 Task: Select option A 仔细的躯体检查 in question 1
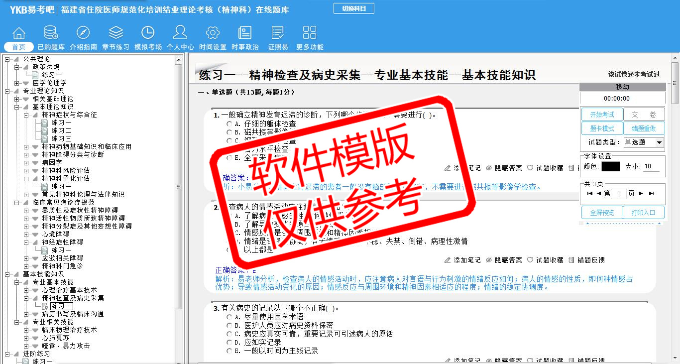(x=229, y=123)
